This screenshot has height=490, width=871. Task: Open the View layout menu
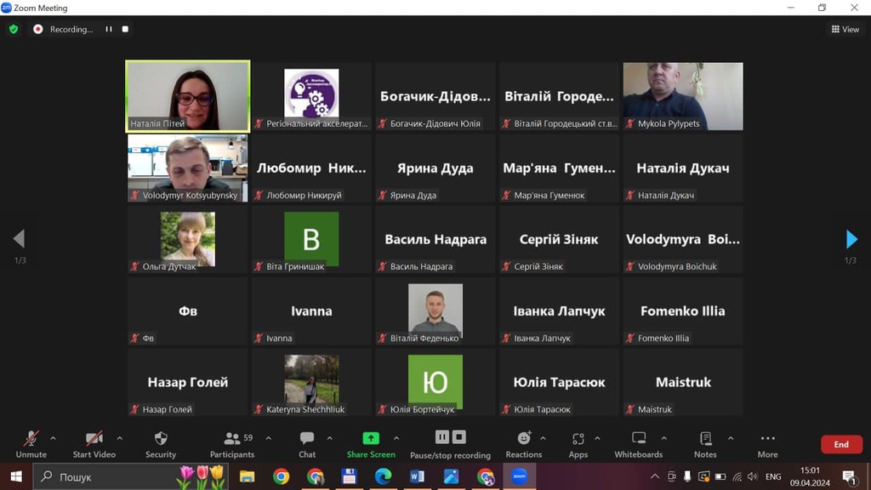point(845,29)
